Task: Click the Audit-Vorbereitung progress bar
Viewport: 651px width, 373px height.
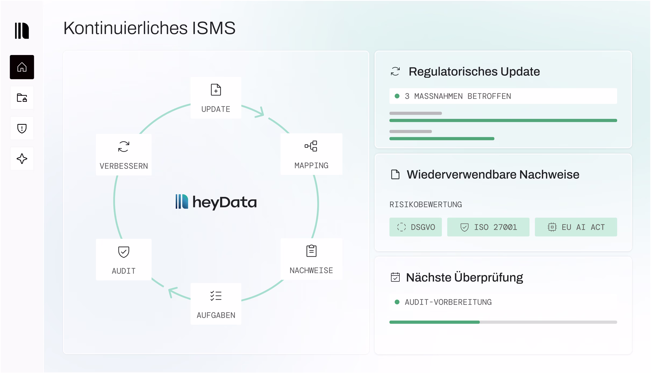Action: (x=503, y=322)
